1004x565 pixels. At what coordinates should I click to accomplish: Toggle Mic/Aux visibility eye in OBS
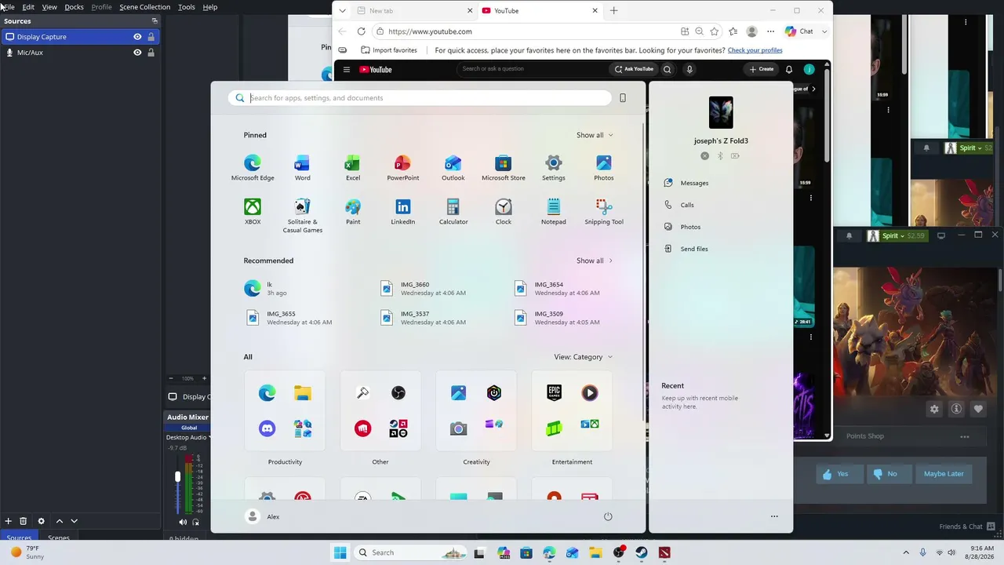click(137, 53)
